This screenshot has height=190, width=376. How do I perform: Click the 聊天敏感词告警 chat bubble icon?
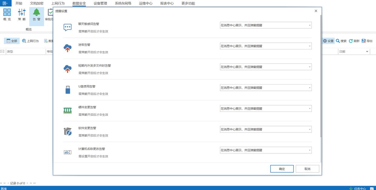pos(68,27)
